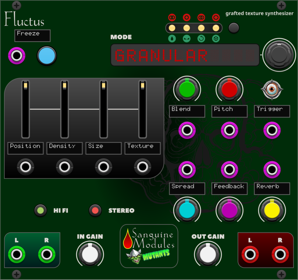Click the Freeze CV input jack
298x280 pixels.
coord(17,56)
